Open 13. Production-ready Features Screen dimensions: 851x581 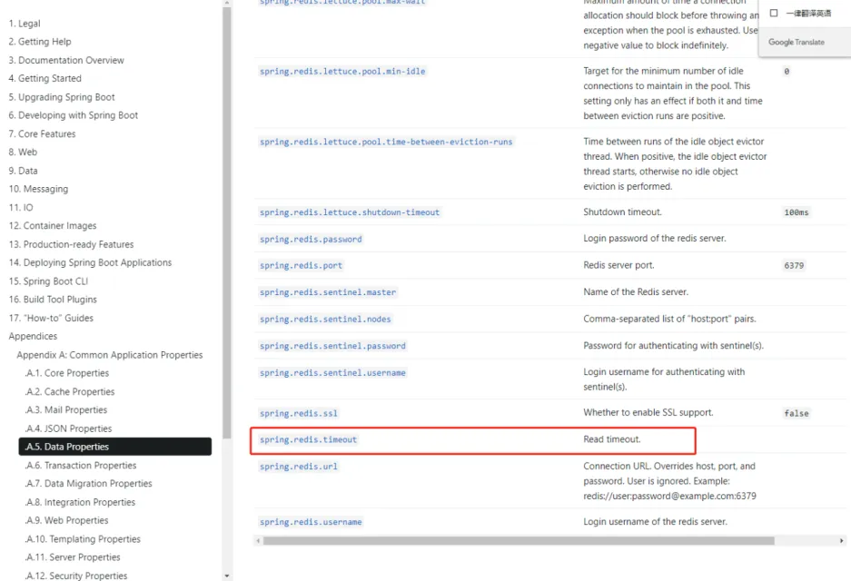pos(71,245)
